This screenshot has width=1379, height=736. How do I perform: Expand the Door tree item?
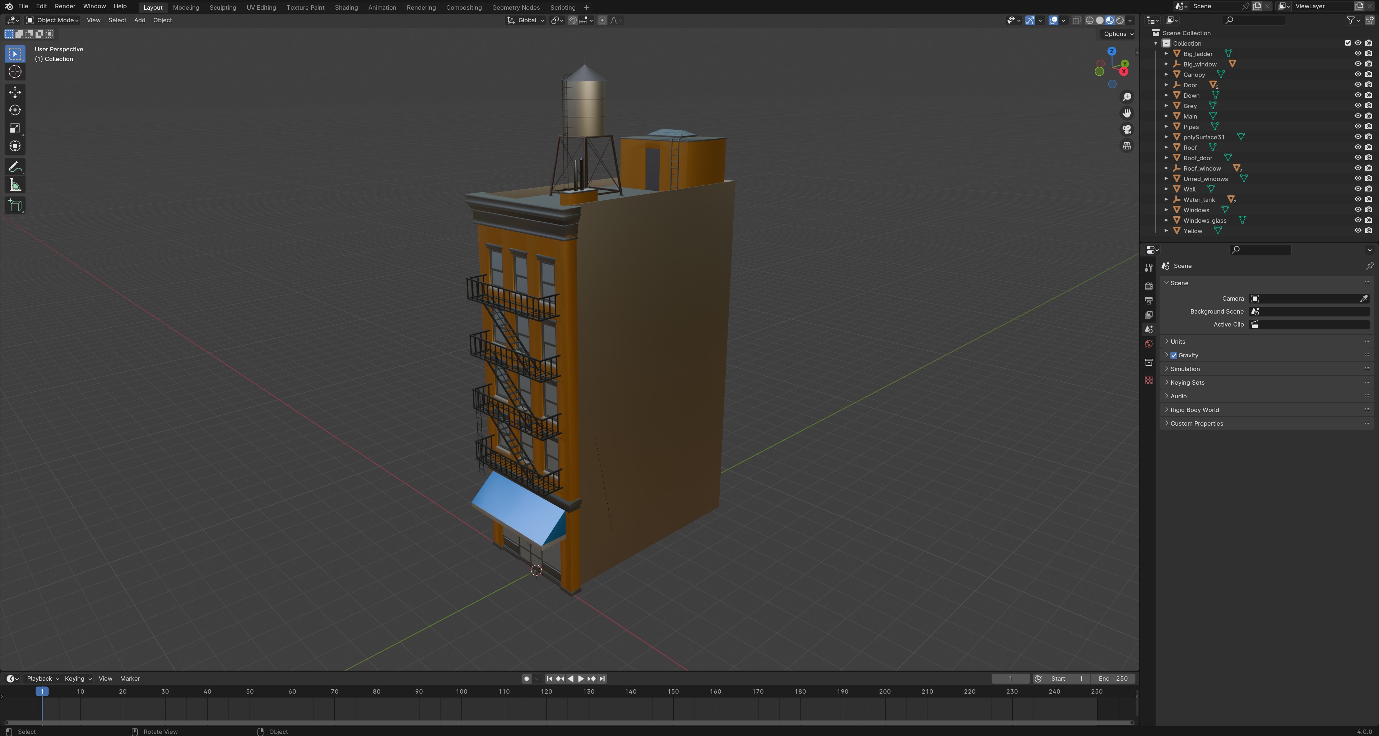1166,84
